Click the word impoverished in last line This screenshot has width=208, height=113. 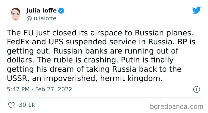point(69,79)
